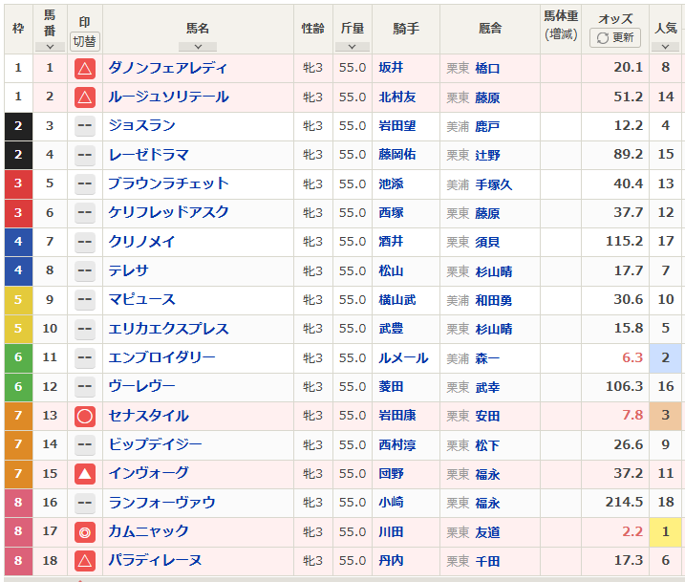Screen dimensions: 685x582
Task: Open the horse page for エリカエクスプレス
Action: point(168,329)
